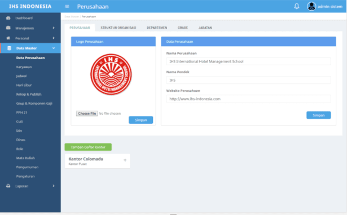
Task: Open the hamburger sidebar toggle icon
Action: click(67, 6)
